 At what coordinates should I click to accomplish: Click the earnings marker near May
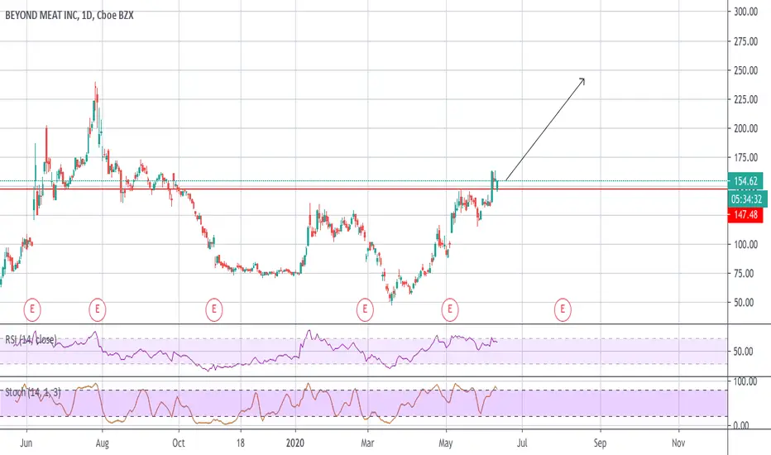tap(449, 309)
